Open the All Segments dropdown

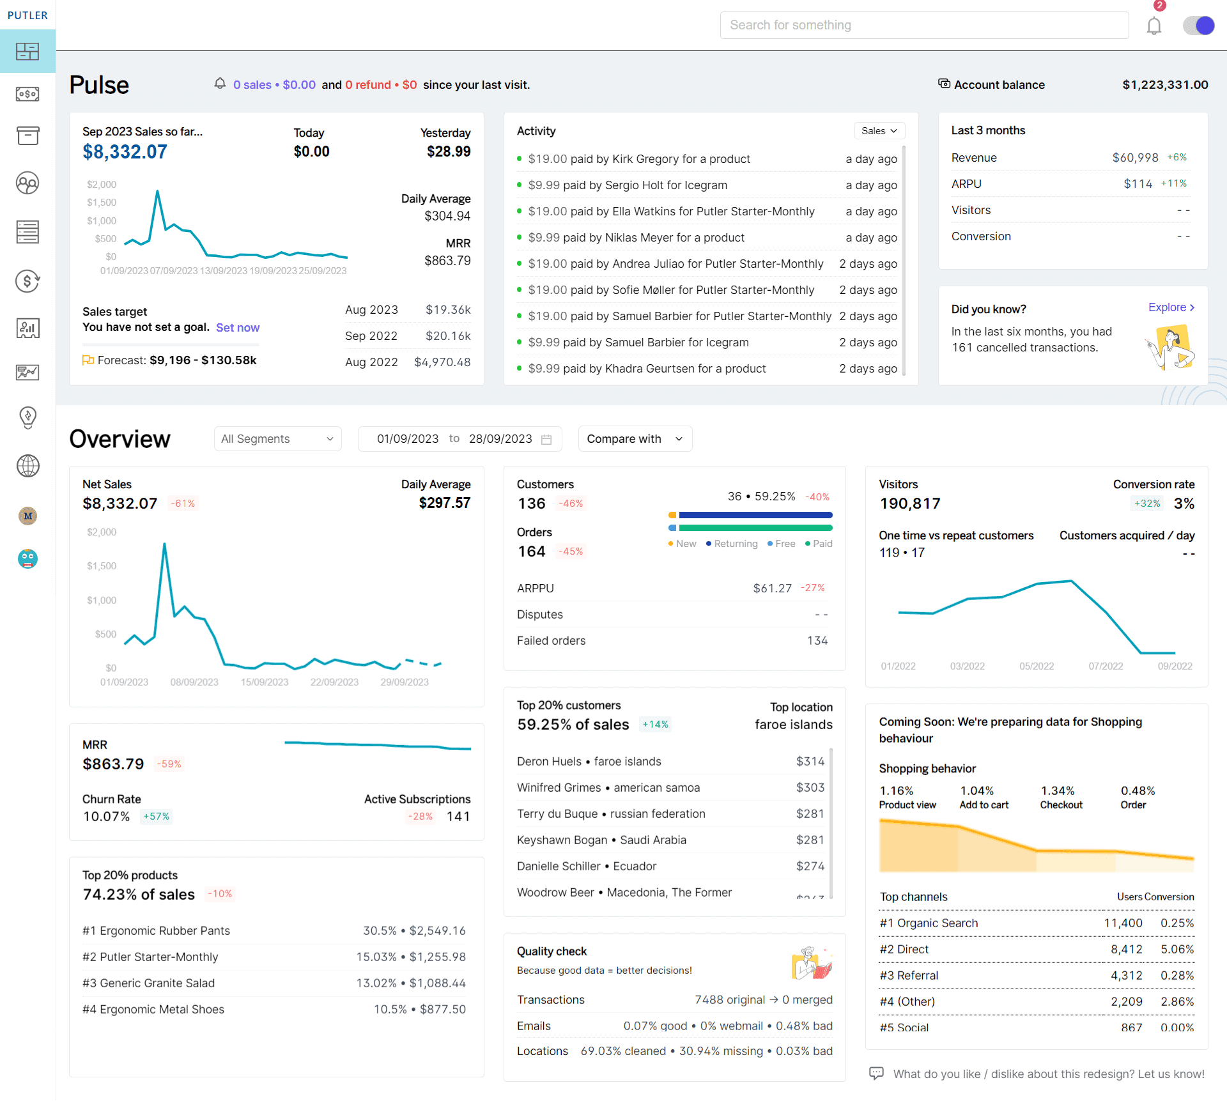(x=275, y=438)
